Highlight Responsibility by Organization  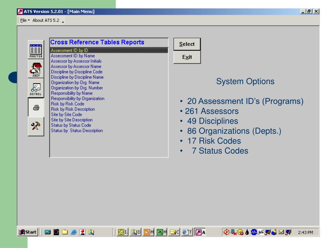[x=109, y=98]
